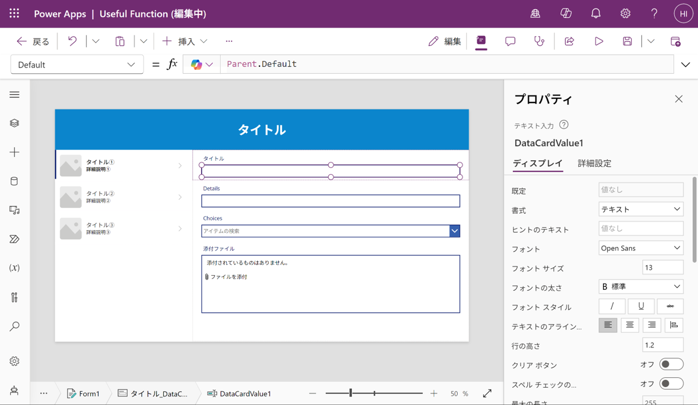Open the Copilot formula dropdown
Screen dimensions: 698x405
(x=202, y=65)
